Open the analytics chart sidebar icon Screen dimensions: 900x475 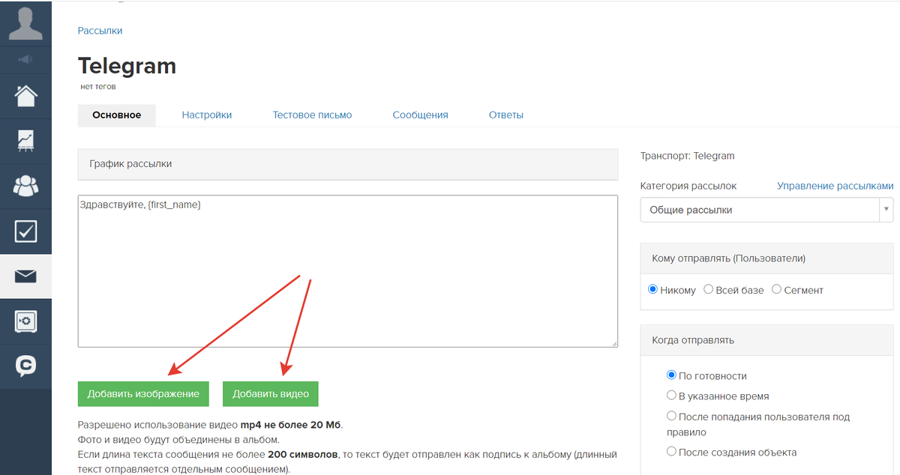tap(25, 141)
